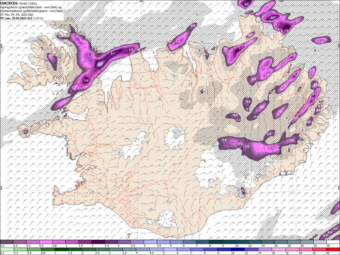
Task: Click the dull purple 0.2 swatch in the upper legend row
Action: (x=7, y=242)
